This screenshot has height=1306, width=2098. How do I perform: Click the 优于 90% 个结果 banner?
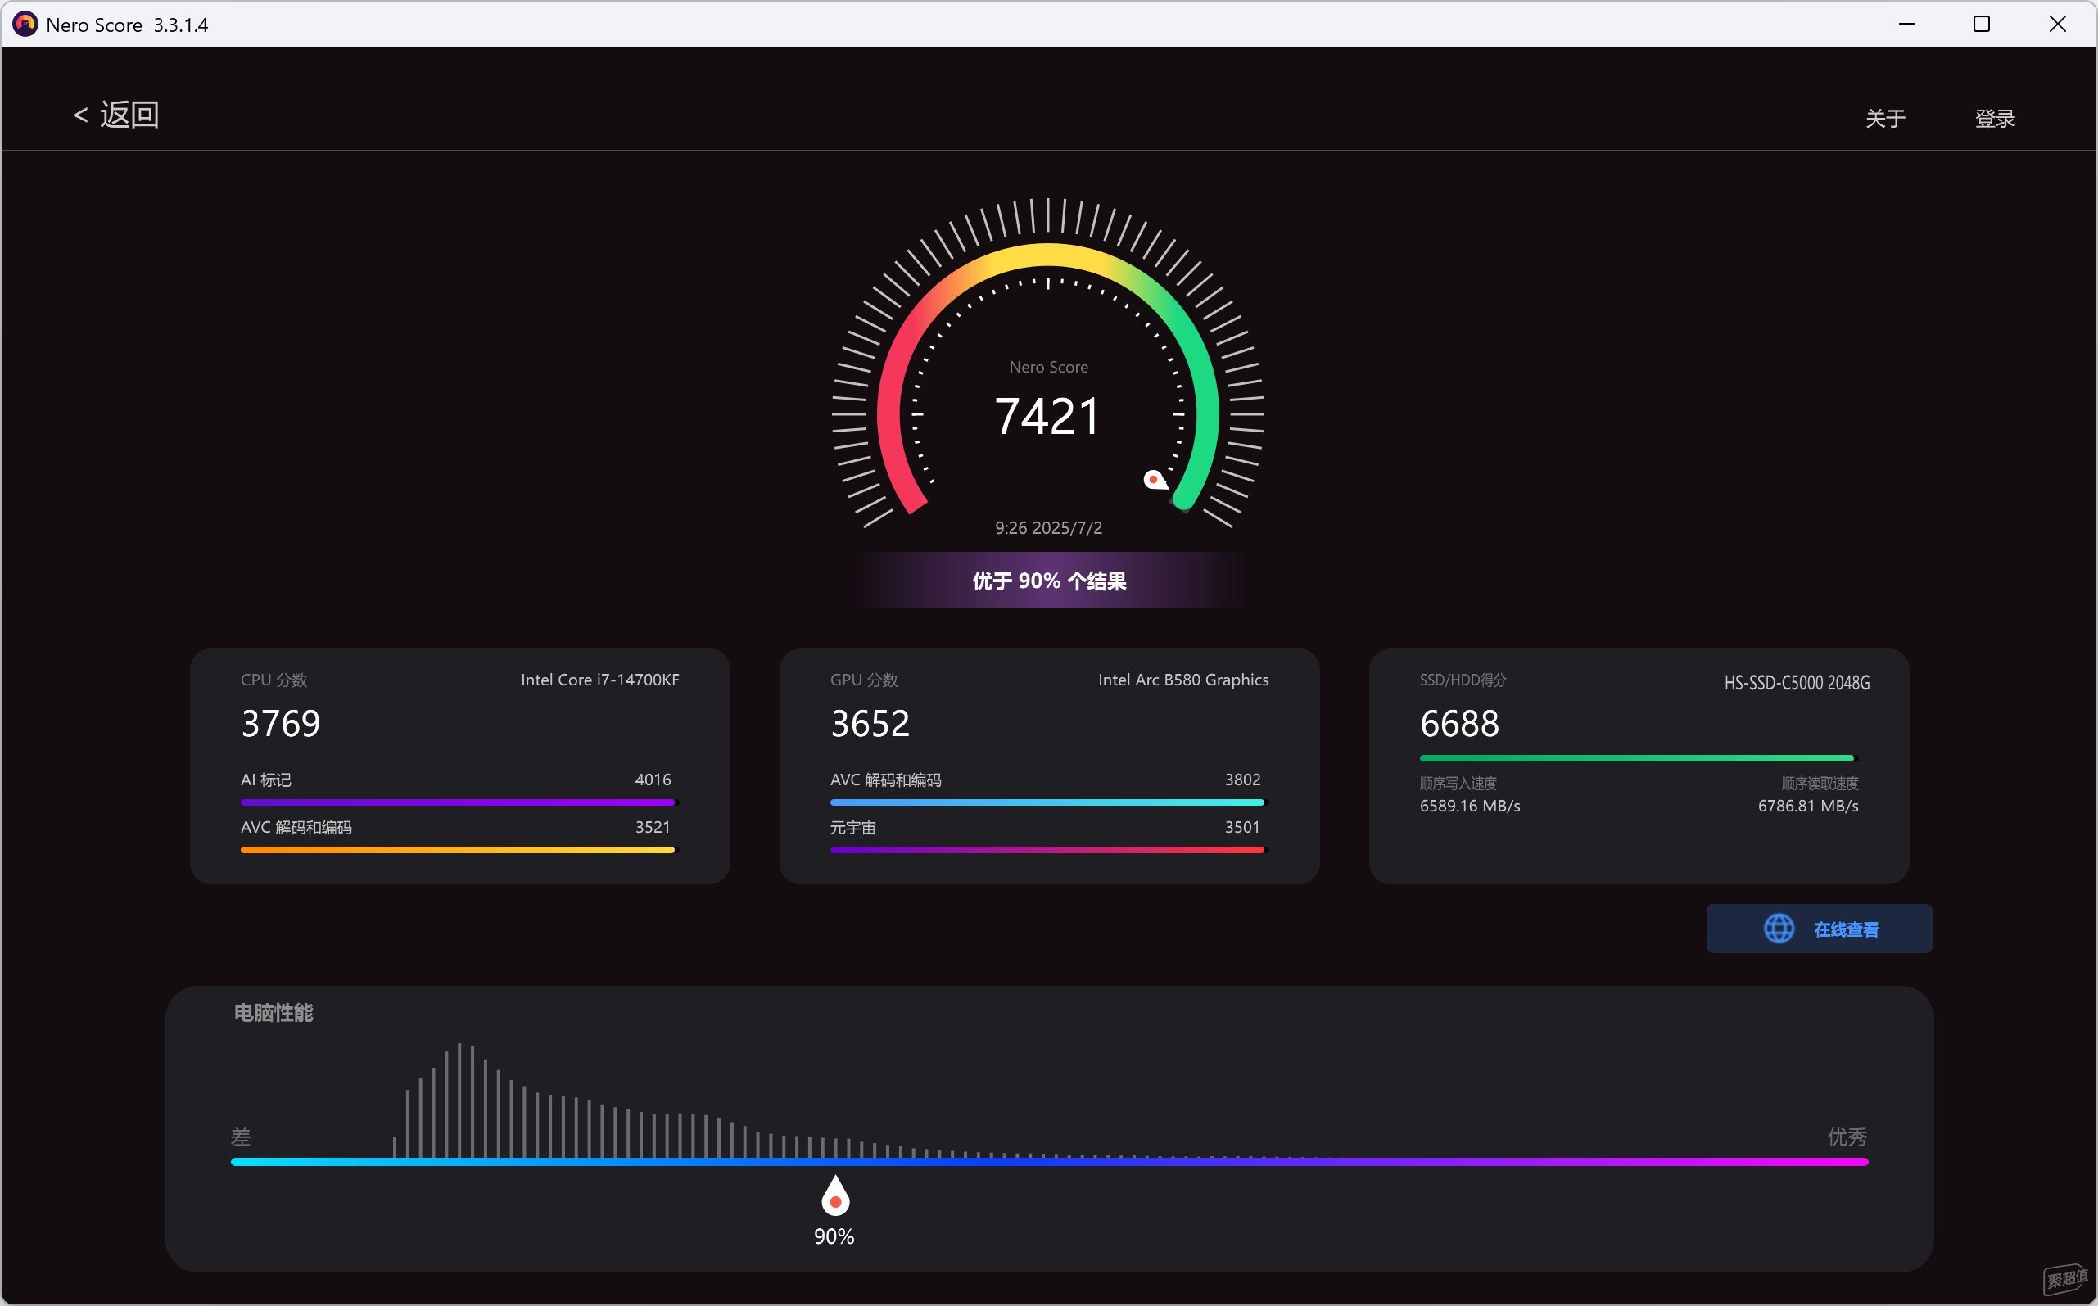point(1048,581)
